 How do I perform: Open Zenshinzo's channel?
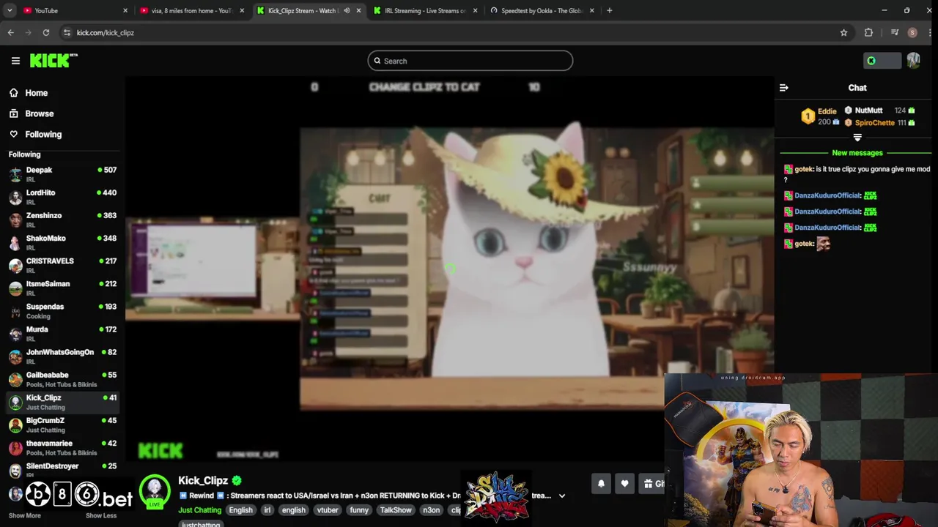[x=62, y=219]
